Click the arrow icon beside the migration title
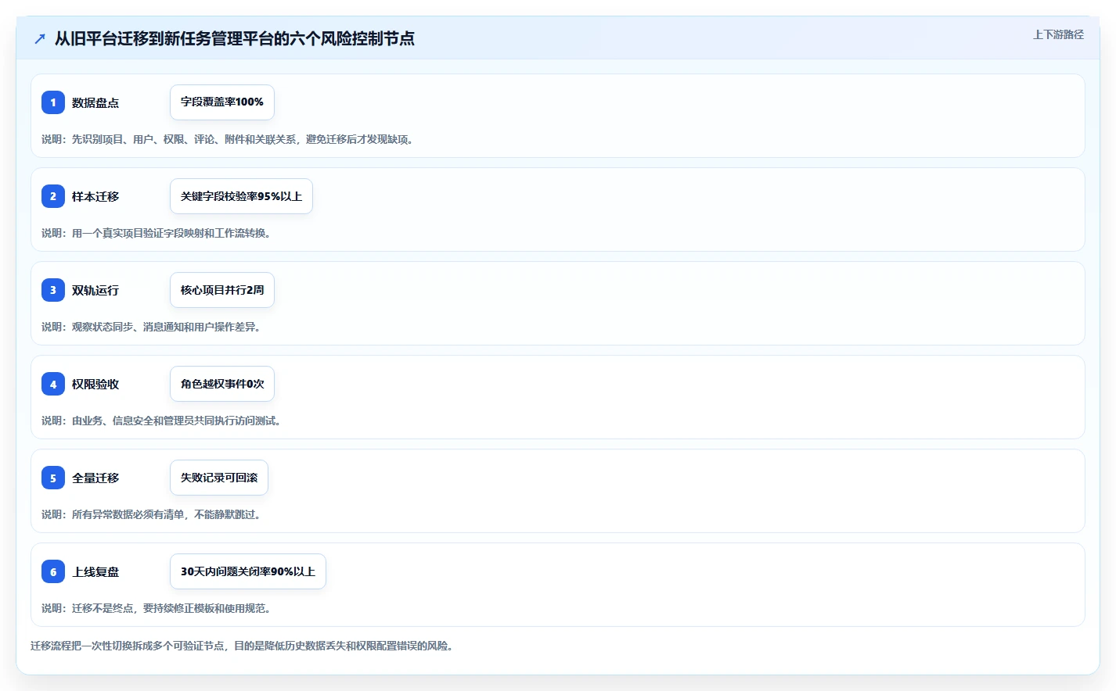1116x691 pixels. 40,38
